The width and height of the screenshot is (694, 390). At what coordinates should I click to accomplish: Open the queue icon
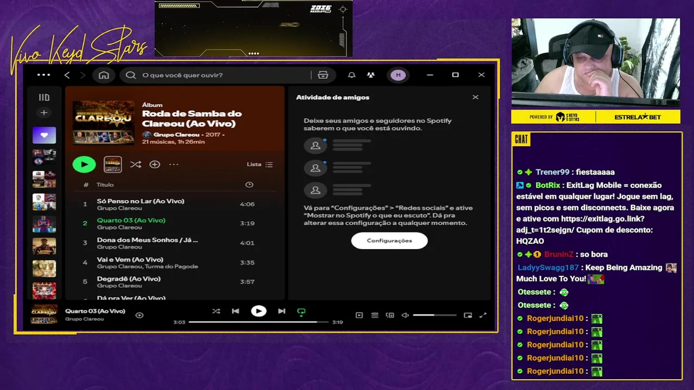pos(375,315)
